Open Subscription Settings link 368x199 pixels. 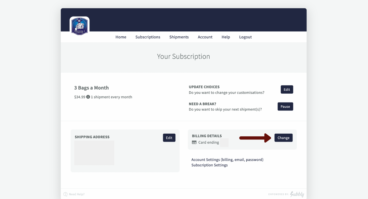coord(209,165)
